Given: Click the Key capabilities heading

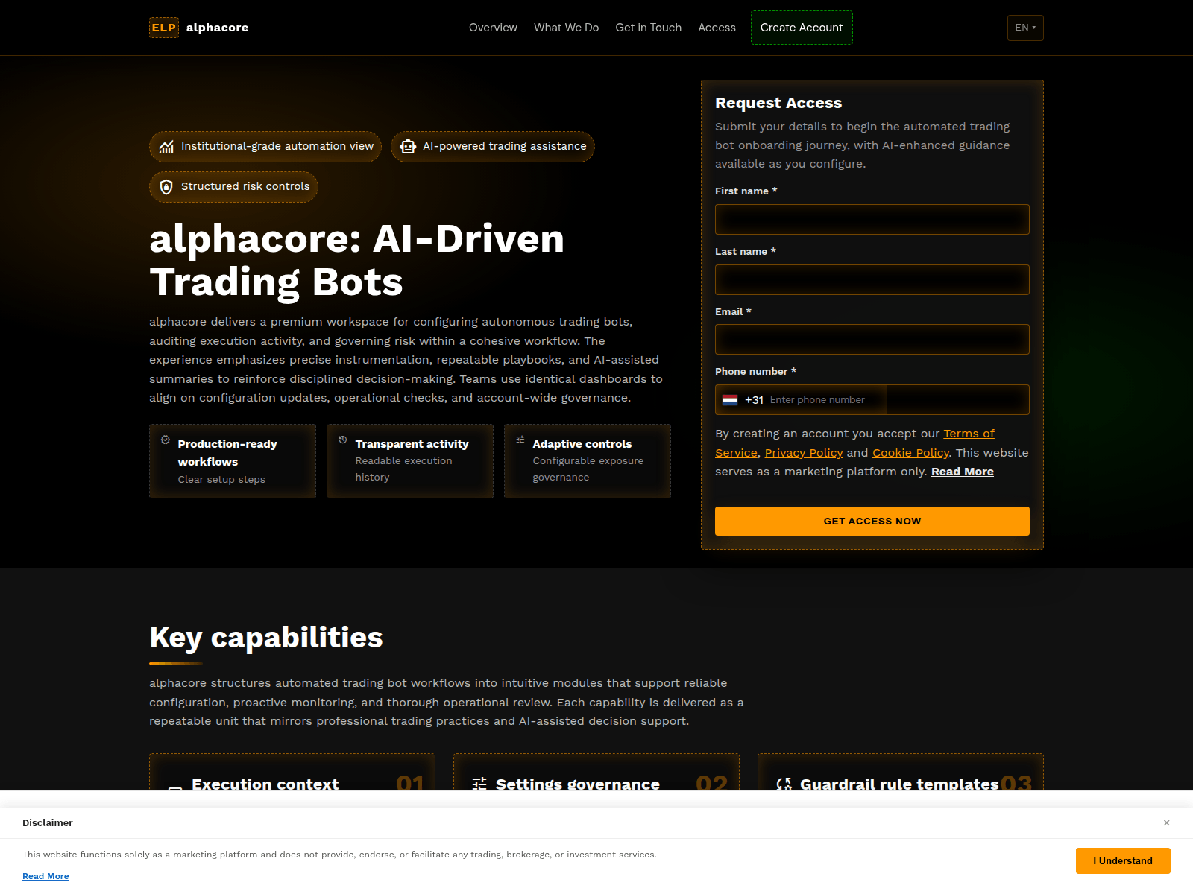Looking at the screenshot, I should click(266, 638).
